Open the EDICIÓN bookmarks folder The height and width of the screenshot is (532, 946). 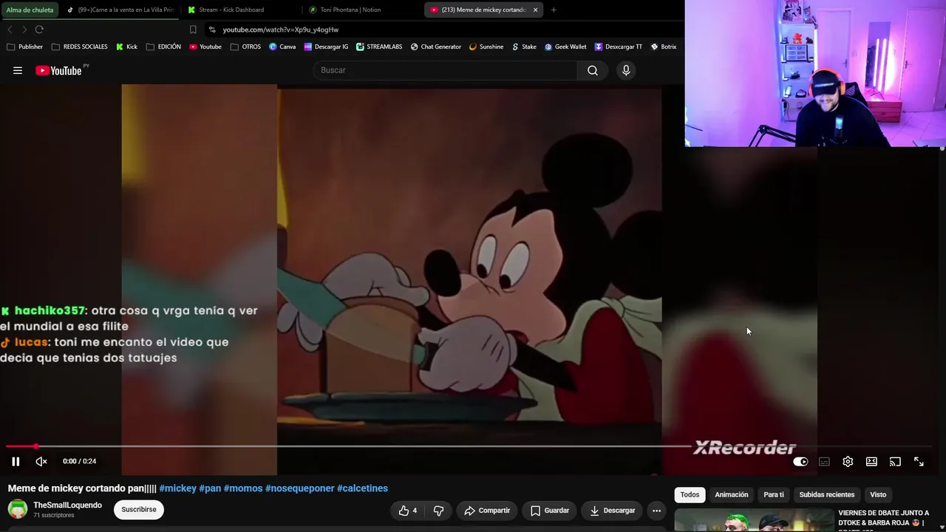tap(163, 47)
